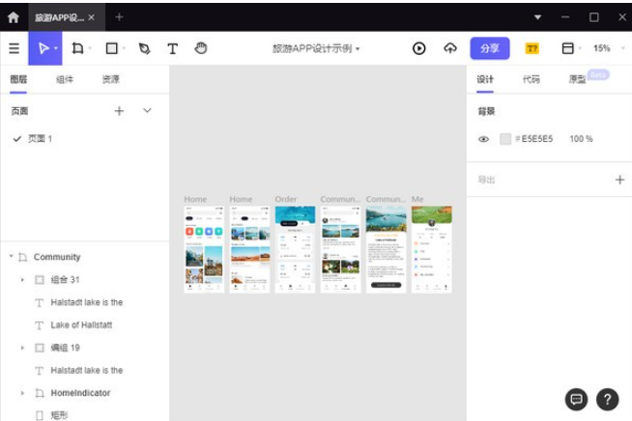Open the artboard tool dropdown arrow
Image resolution: width=632 pixels, height=421 pixels.
click(90, 48)
